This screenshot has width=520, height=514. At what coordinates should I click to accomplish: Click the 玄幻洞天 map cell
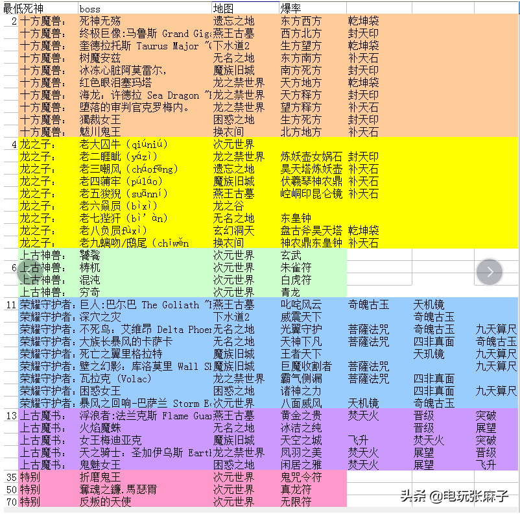coord(233,230)
